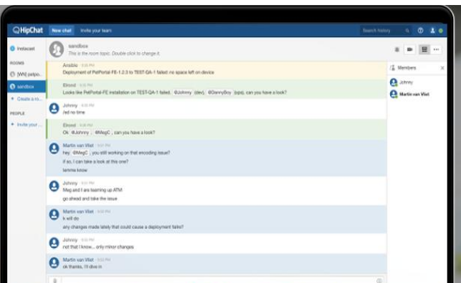
Task: Click the Ansible sender name
Action: (70, 65)
